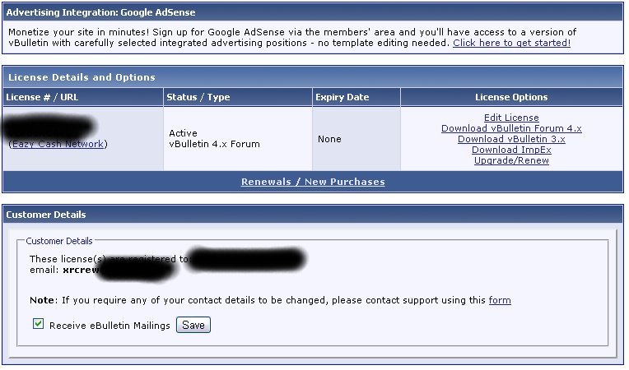This screenshot has width=629, height=370.
Task: Click the 'Click here to get started!' link
Action: [x=511, y=43]
